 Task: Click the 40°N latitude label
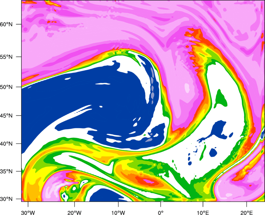pos(6,144)
